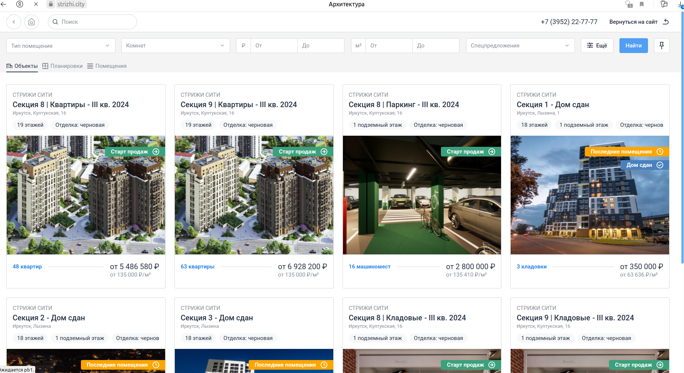
Task: Click the title Секция 8 | Квартиры - III кв. 2024
Action: click(71, 105)
